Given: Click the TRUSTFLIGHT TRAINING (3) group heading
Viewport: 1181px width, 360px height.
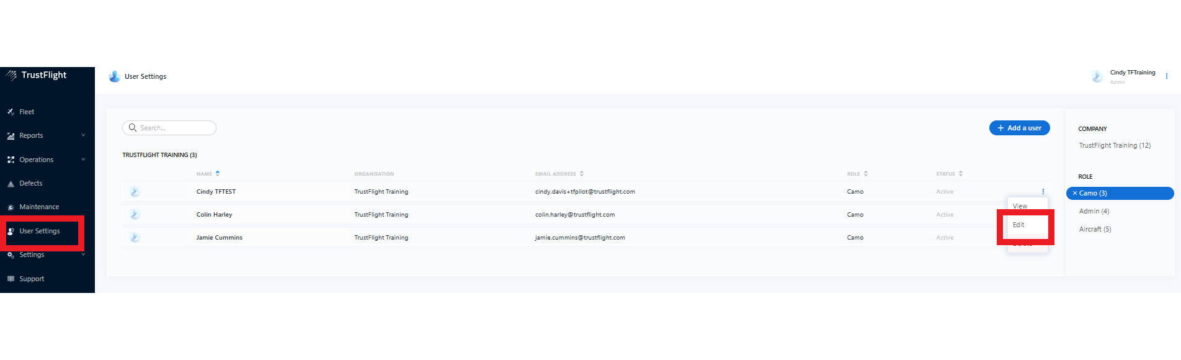Looking at the screenshot, I should click(x=159, y=155).
